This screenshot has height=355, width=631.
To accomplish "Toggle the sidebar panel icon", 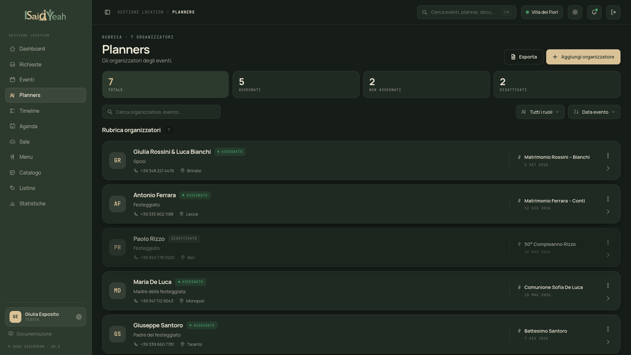I will tap(107, 12).
